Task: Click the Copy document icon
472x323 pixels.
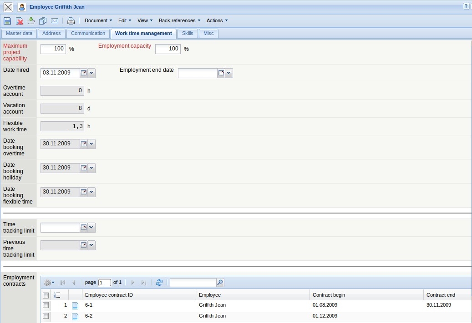Action: click(x=43, y=21)
